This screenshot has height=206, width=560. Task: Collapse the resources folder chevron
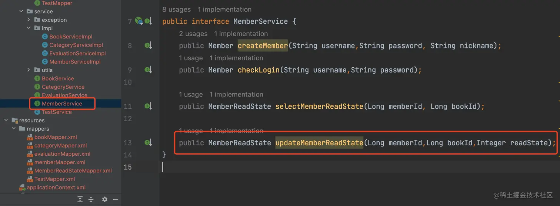tap(6, 120)
